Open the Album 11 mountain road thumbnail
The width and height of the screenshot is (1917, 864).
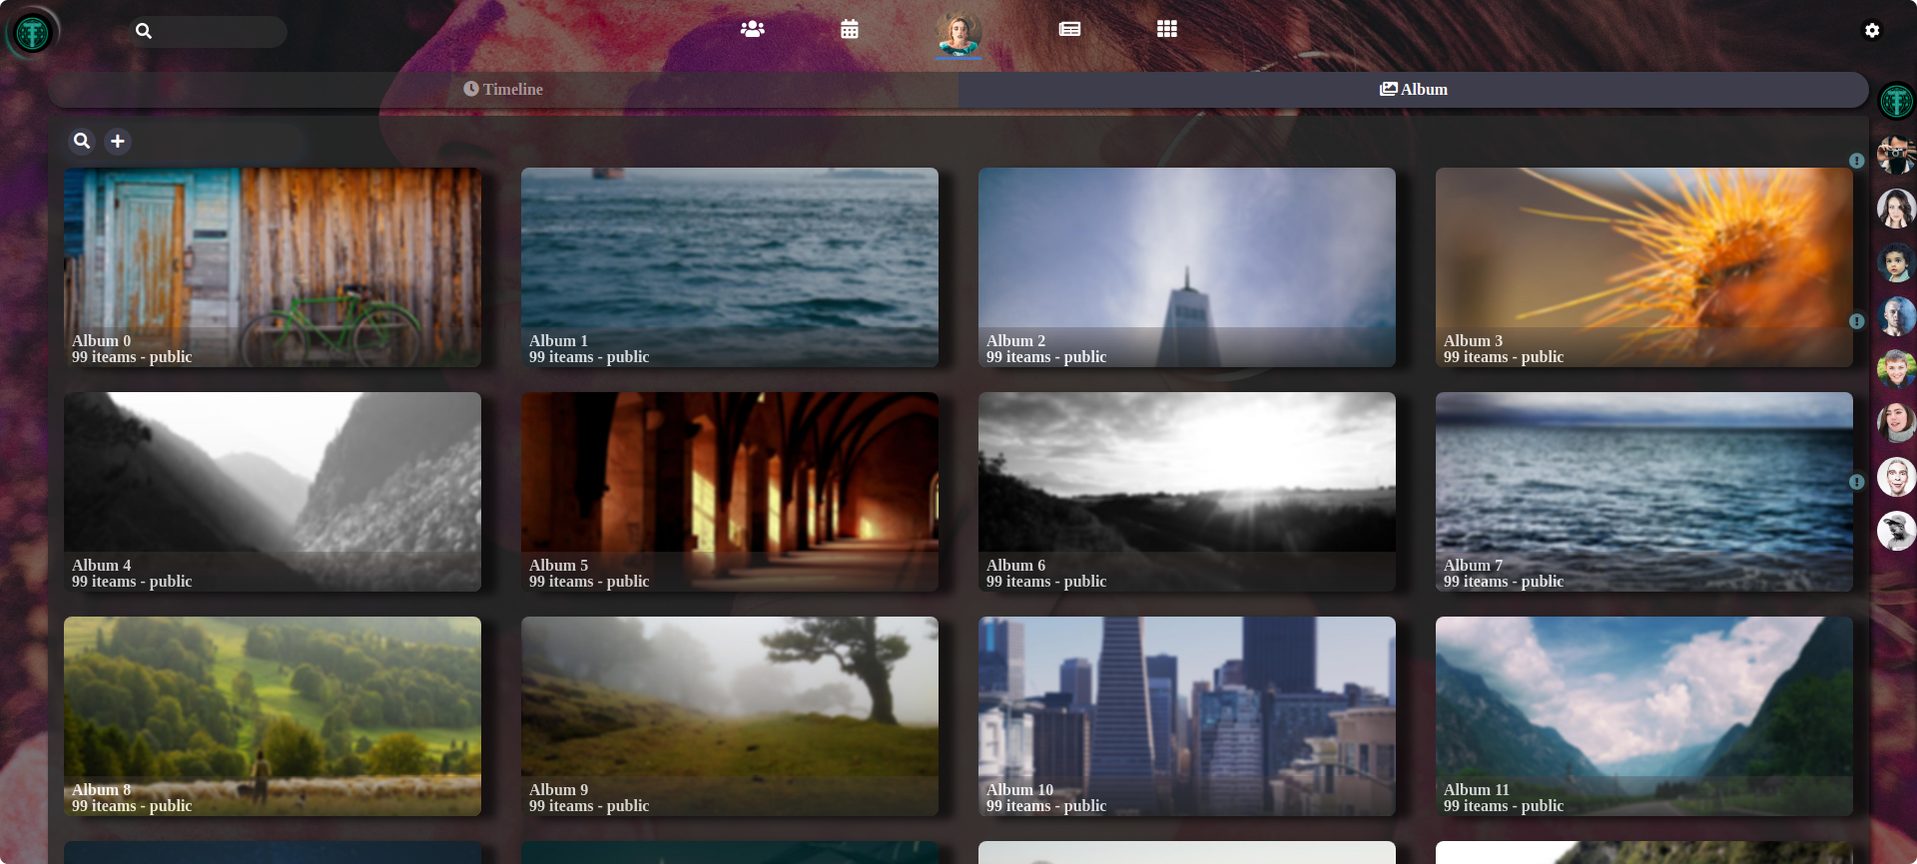(1644, 716)
